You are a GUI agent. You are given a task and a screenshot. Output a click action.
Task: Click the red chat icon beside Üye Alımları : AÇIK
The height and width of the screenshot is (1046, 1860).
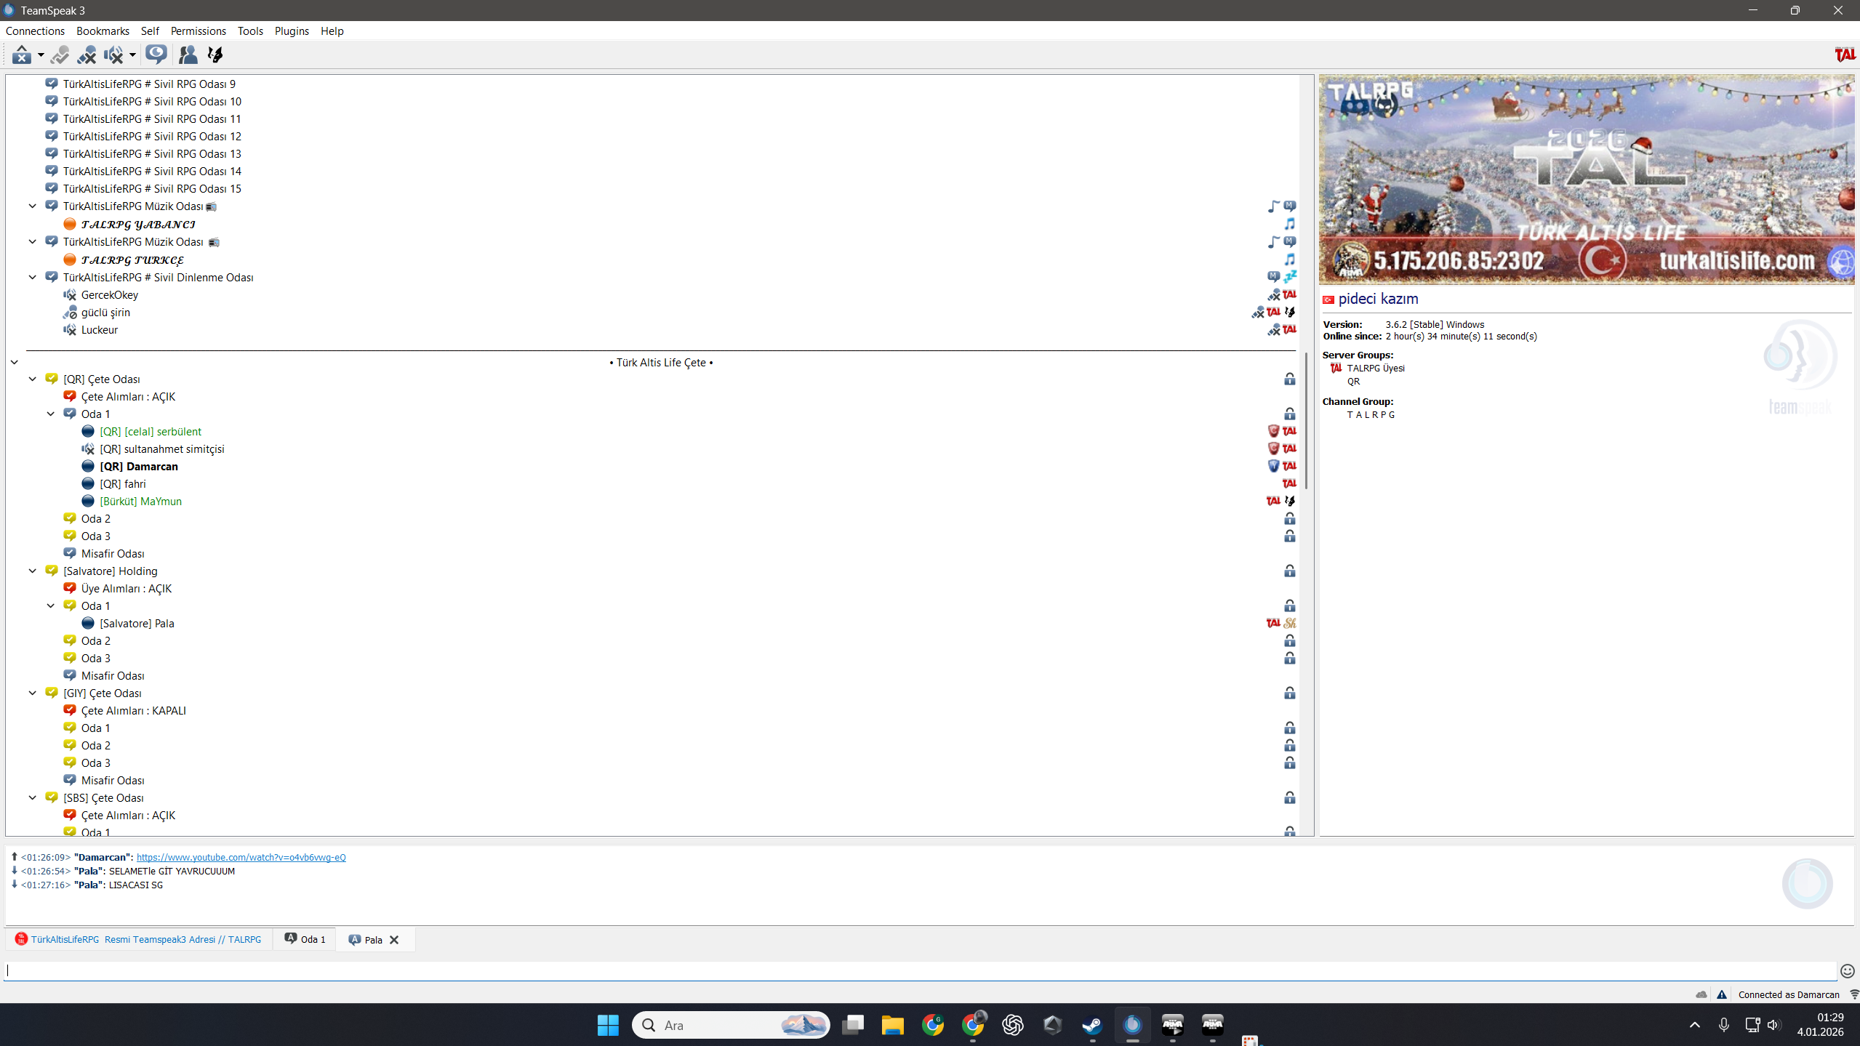(70, 588)
